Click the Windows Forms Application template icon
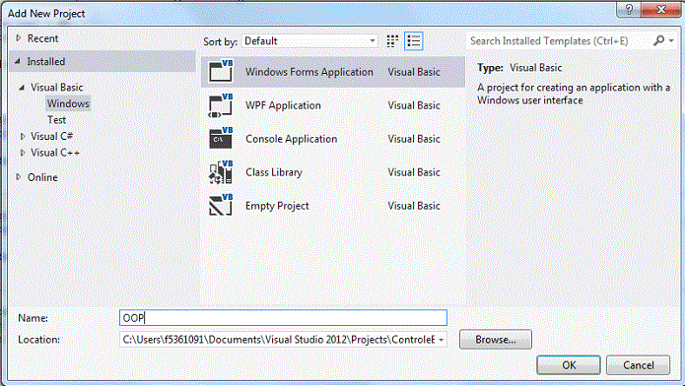685x386 pixels. coord(221,71)
